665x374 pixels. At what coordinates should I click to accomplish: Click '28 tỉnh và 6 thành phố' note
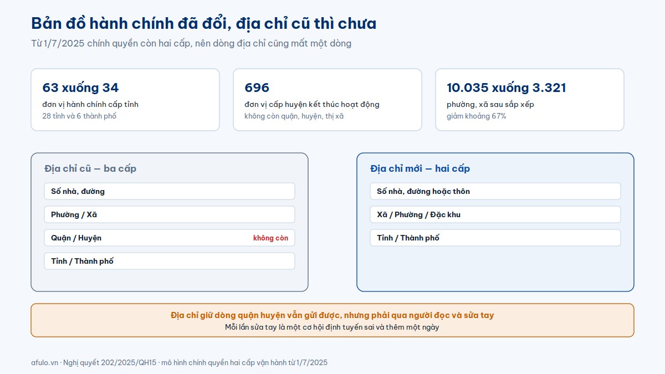[x=79, y=116]
